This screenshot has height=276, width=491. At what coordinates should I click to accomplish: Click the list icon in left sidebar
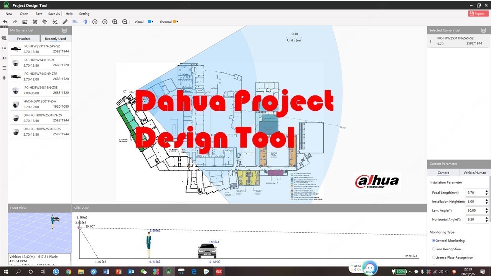(4, 68)
